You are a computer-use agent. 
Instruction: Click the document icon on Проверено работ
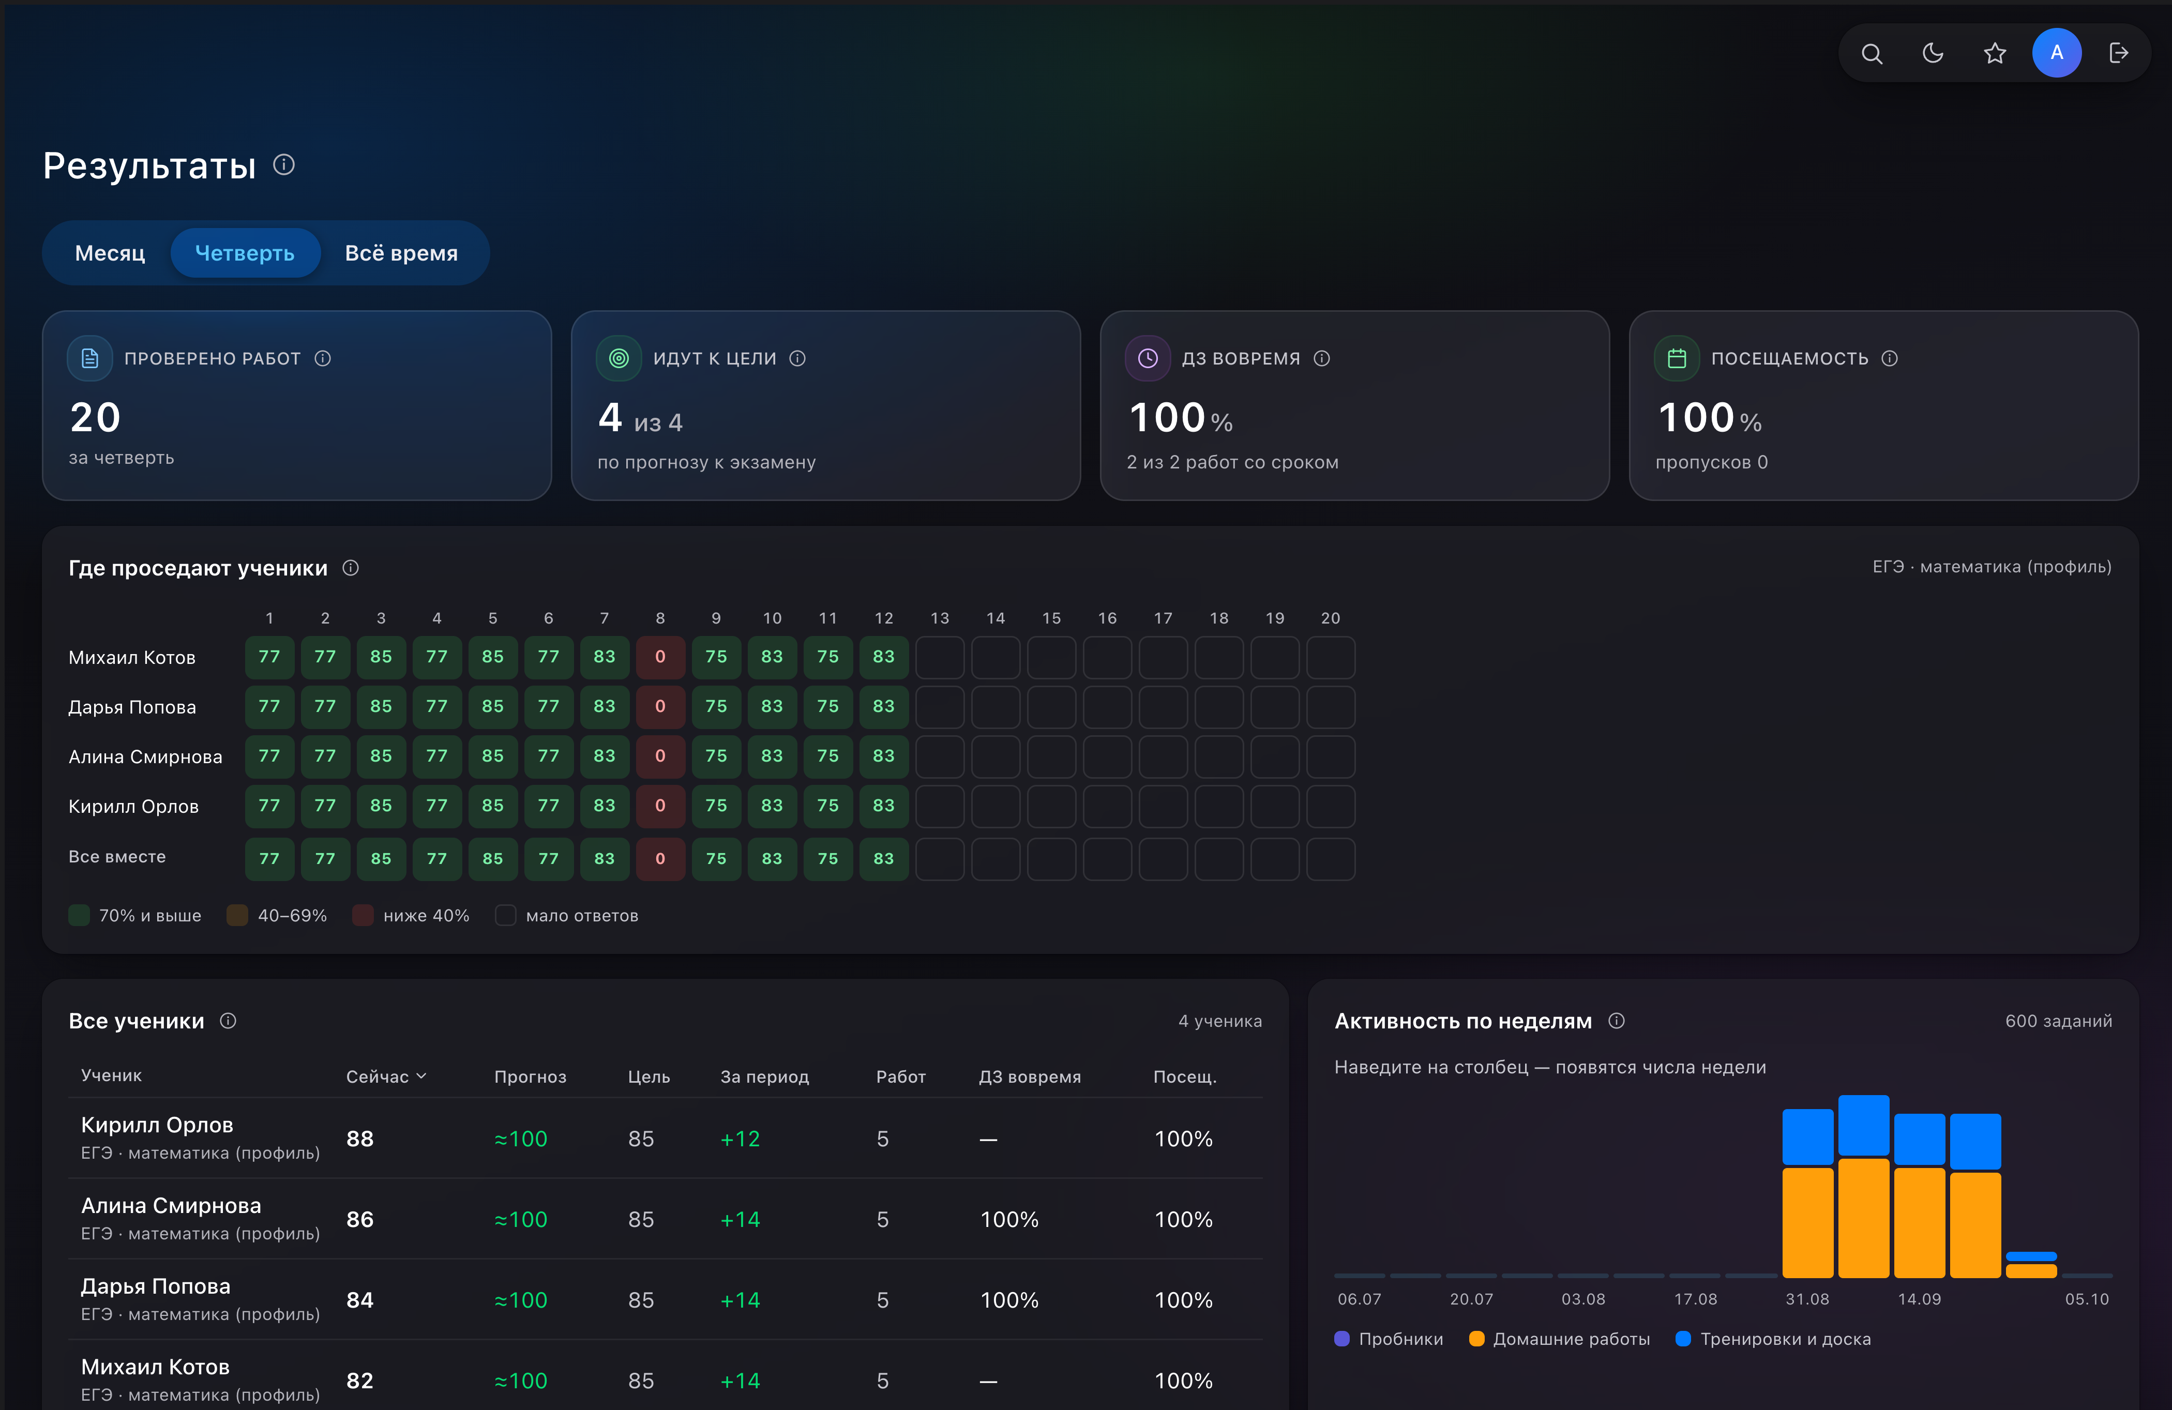pos(89,359)
